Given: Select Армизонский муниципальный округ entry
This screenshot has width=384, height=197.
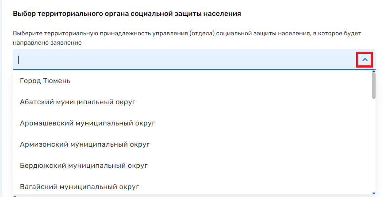Looking at the screenshot, I should 85,144.
